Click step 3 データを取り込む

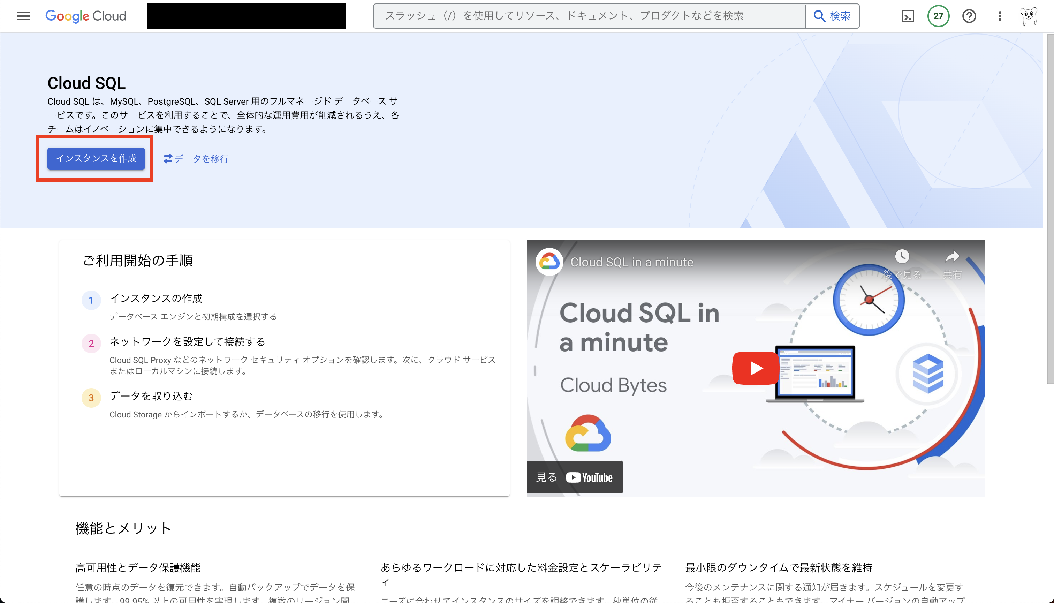[151, 396]
